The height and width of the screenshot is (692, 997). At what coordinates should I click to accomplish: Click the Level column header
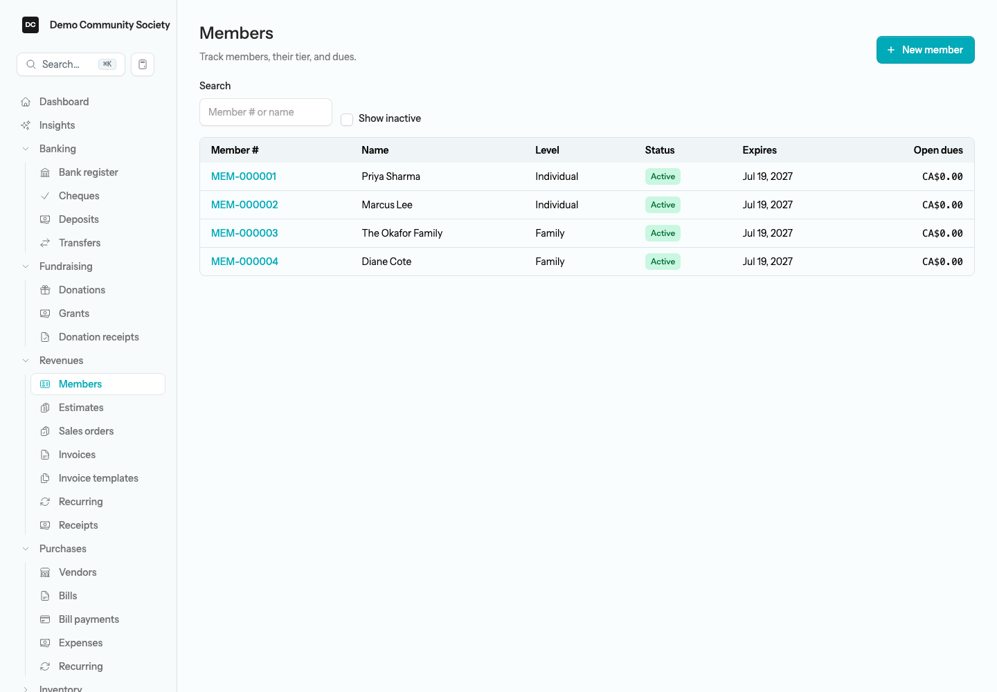547,150
